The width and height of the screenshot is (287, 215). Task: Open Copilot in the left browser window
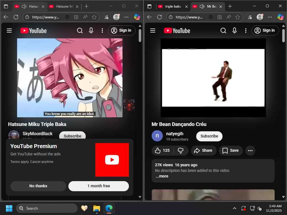tap(137, 17)
